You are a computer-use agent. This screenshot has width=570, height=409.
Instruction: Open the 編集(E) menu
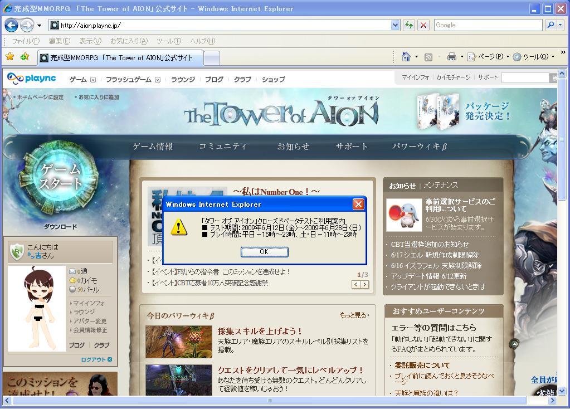pos(59,41)
